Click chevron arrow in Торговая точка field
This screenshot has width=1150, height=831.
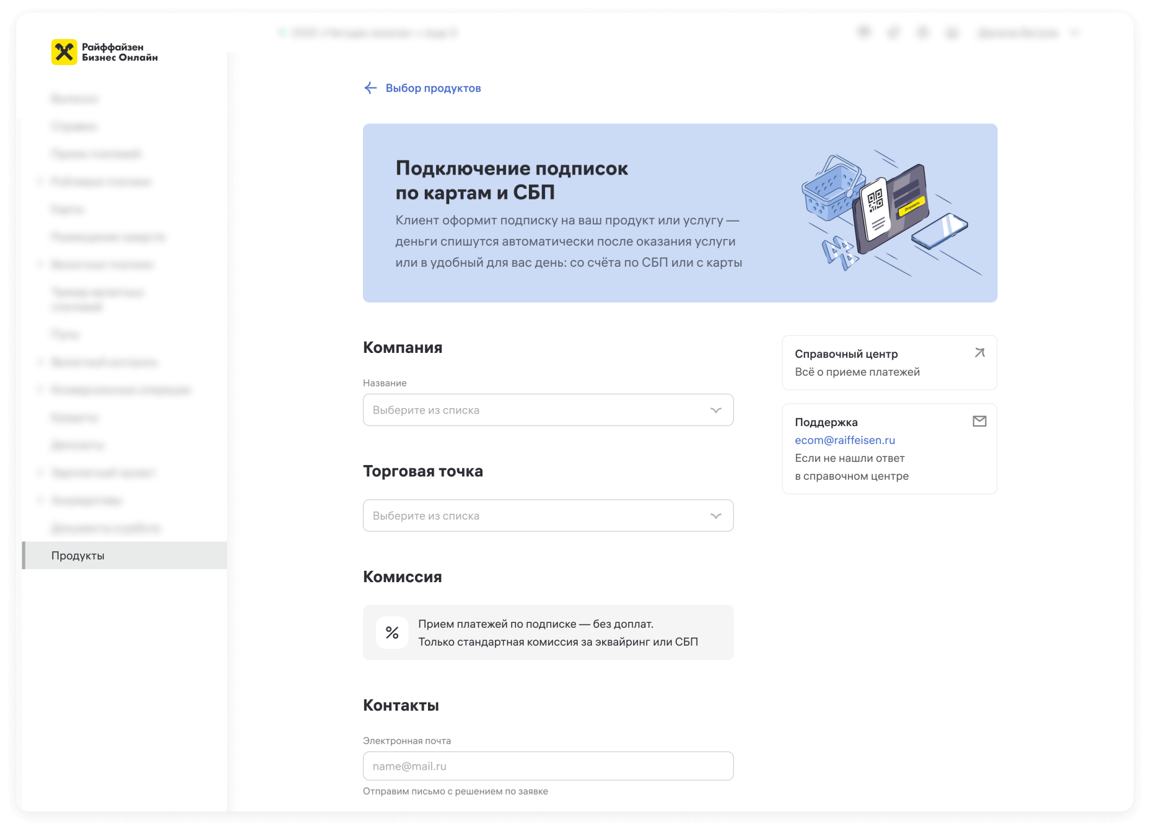click(715, 516)
